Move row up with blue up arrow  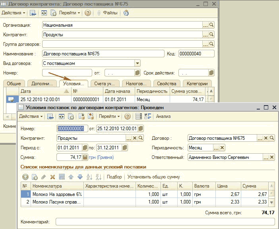tap(71, 177)
